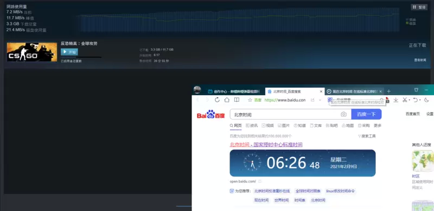Click suggestion 全球时间对照表

tap(308, 191)
